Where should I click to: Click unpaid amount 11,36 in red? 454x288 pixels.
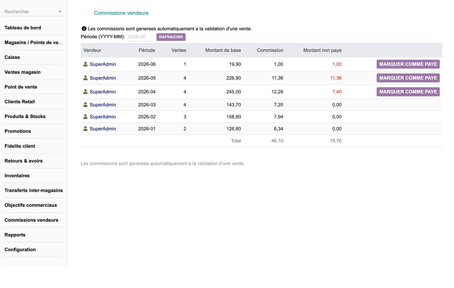[336, 78]
